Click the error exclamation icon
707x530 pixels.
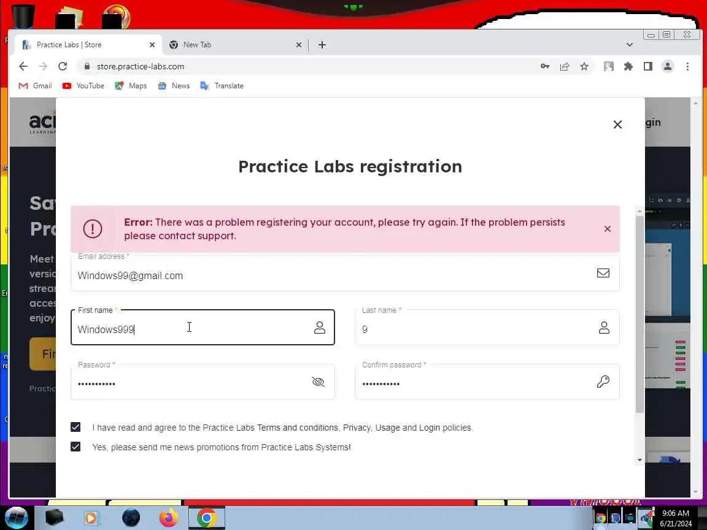click(93, 229)
